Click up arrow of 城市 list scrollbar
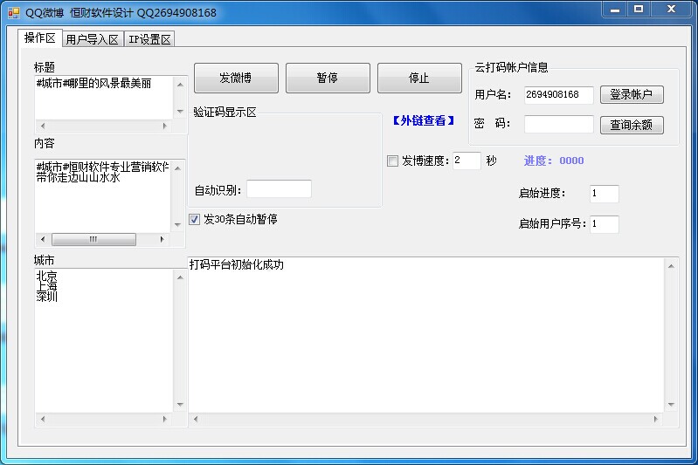Viewport: 698px width, 465px height. (x=180, y=277)
